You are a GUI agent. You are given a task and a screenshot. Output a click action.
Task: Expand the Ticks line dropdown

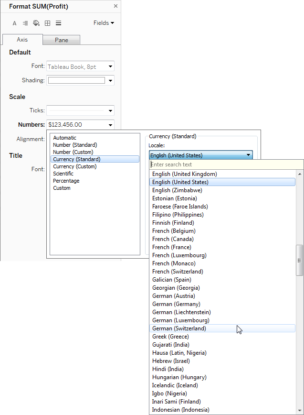point(111,110)
